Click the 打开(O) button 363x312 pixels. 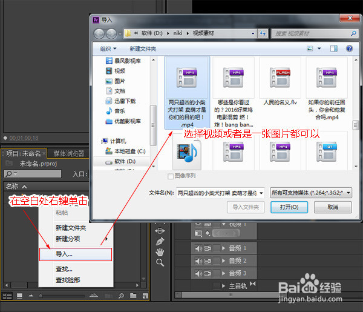pyautogui.click(x=289, y=207)
